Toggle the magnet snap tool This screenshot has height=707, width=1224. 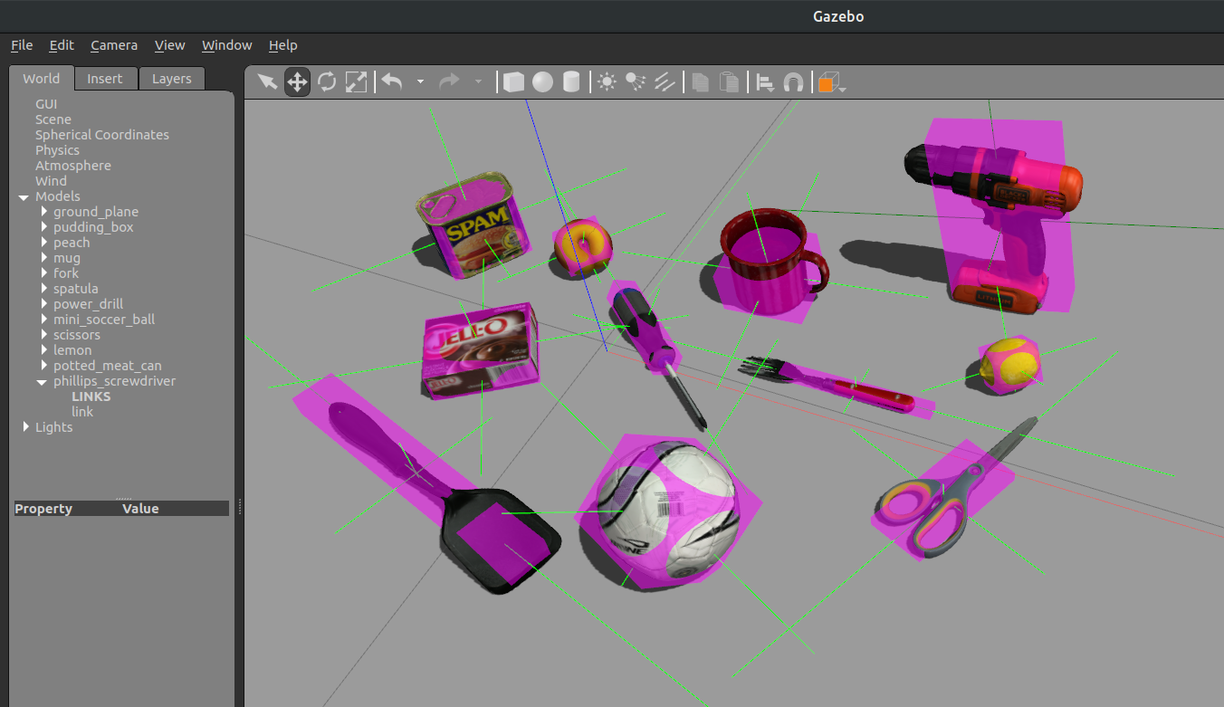tap(793, 82)
